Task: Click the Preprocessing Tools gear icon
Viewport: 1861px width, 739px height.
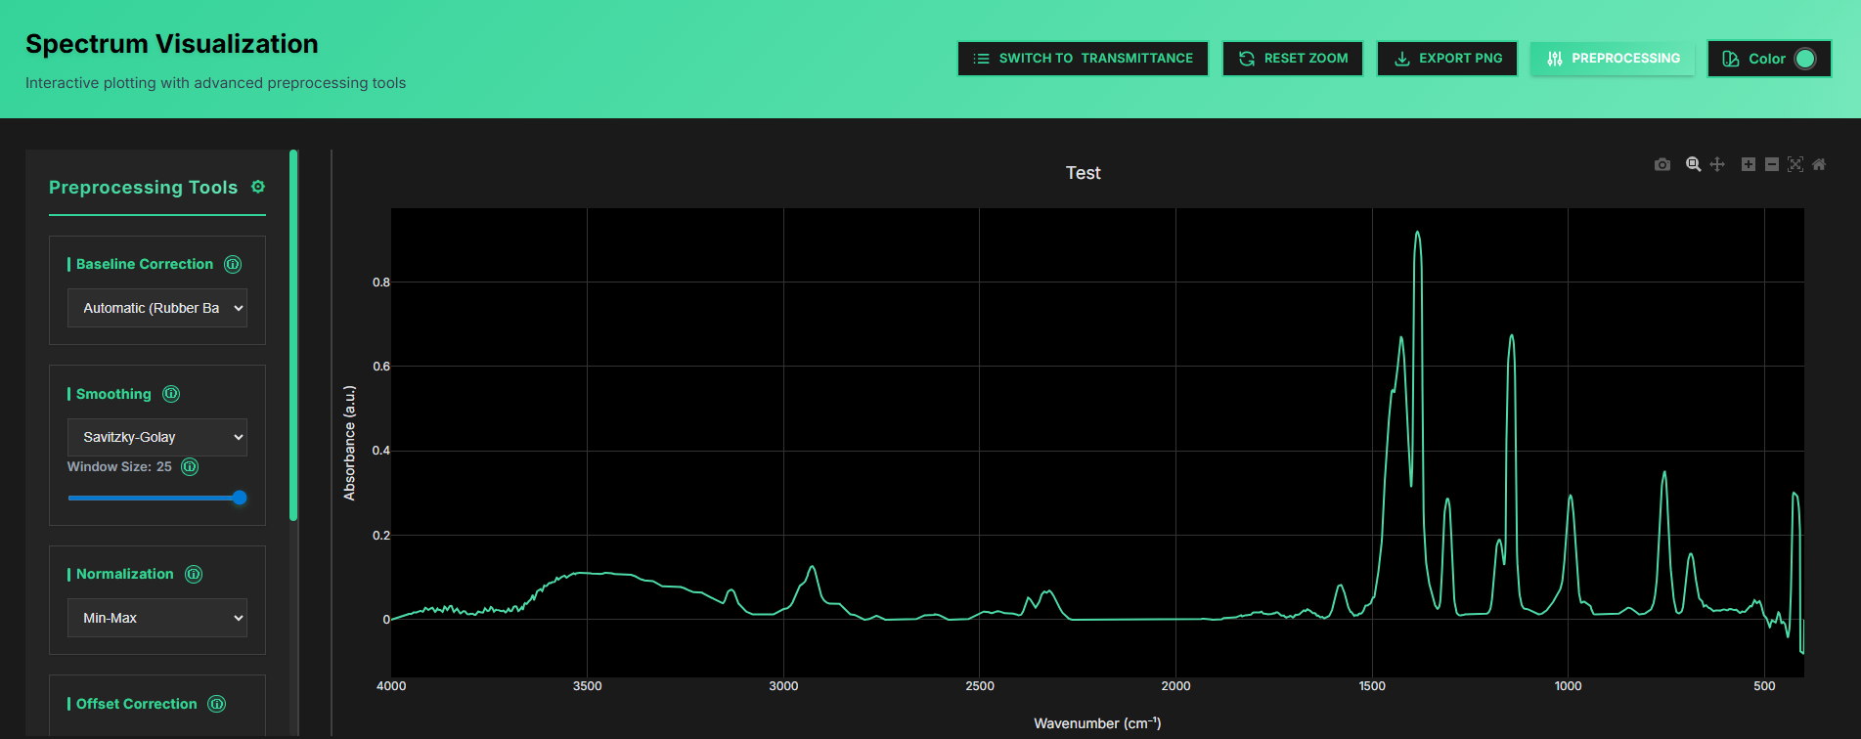Action: point(258,187)
